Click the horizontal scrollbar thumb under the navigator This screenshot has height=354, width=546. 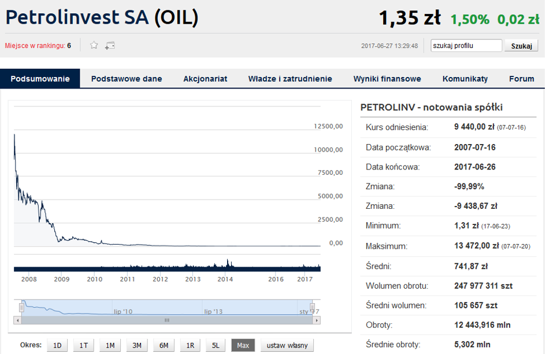(167, 320)
